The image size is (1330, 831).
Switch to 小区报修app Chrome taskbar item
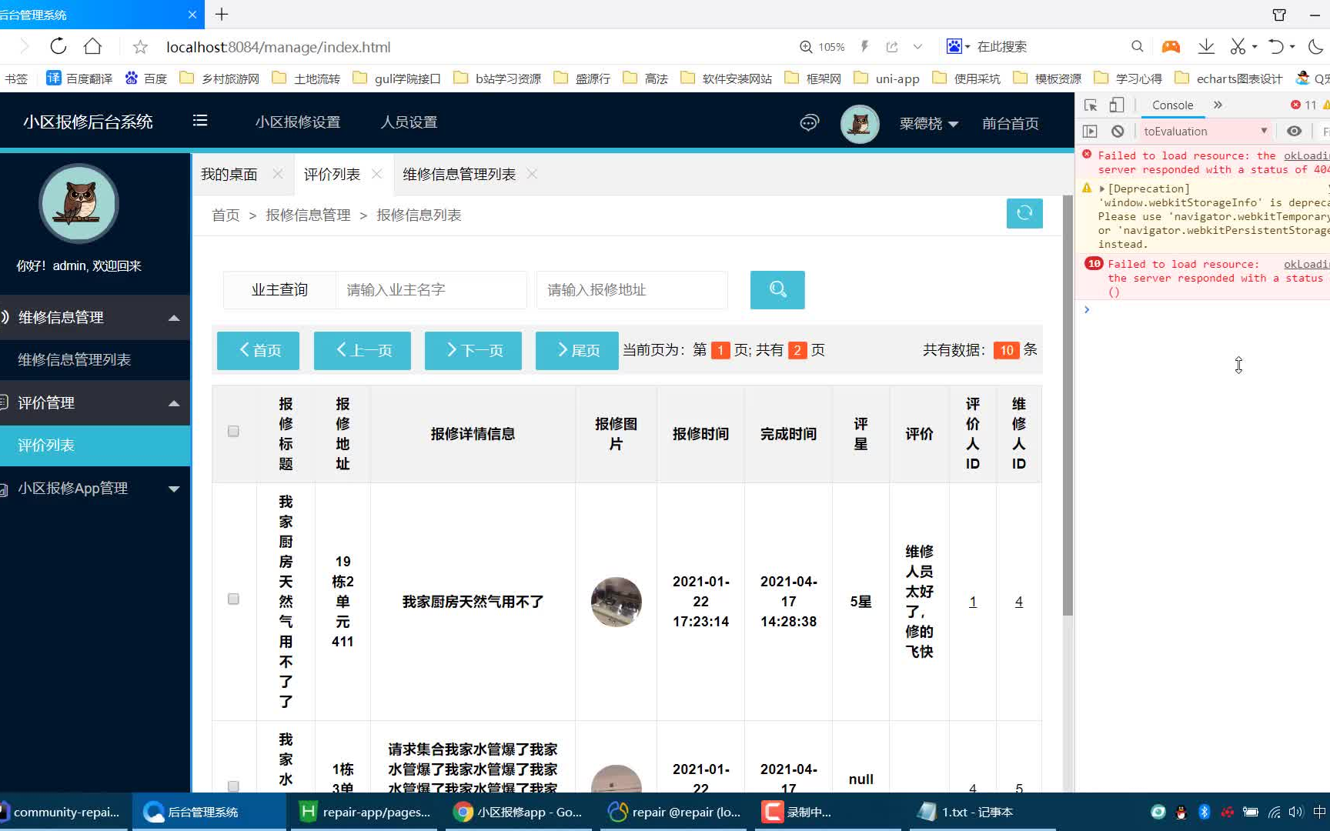[x=519, y=812]
